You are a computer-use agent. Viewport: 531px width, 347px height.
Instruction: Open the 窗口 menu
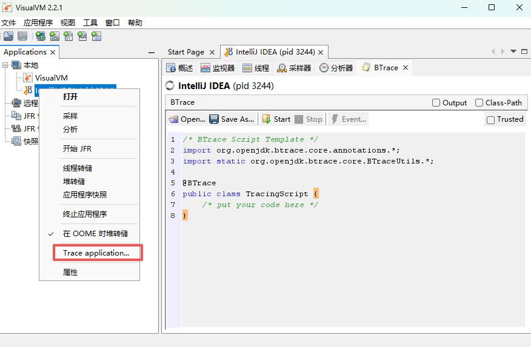point(113,22)
